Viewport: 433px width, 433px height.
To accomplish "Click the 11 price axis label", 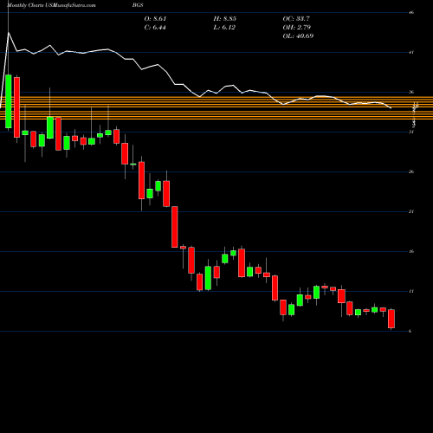I will click(x=411, y=291).
